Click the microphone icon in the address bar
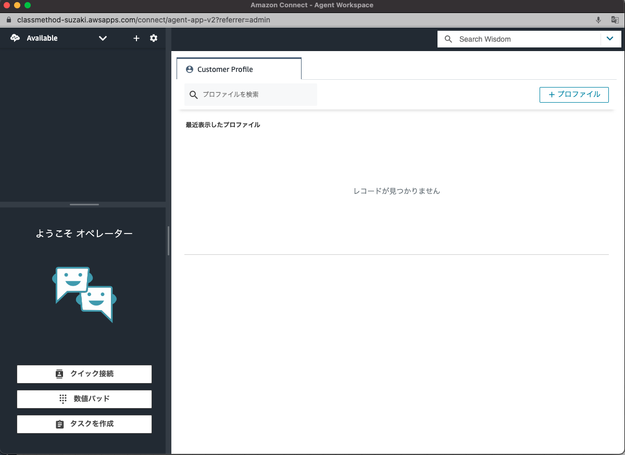This screenshot has width=625, height=455. pos(598,20)
